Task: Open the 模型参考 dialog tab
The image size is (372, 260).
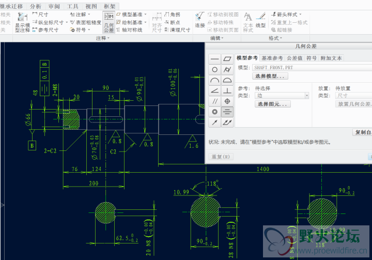Action: pyautogui.click(x=247, y=58)
